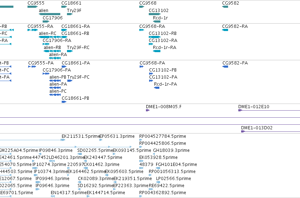Image resolution: width=300 pixels, height=198 pixels.
Task: Select the alien-RA transcript label
Action: point(58,55)
